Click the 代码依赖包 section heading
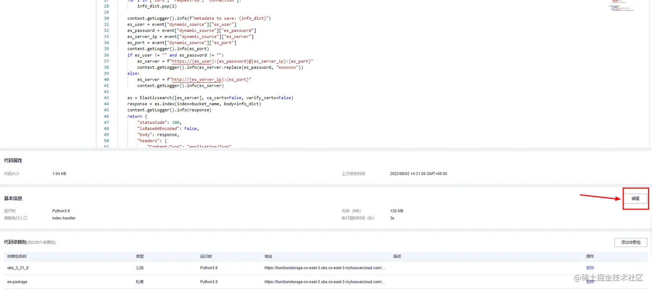The width and height of the screenshot is (652, 291). [15, 242]
